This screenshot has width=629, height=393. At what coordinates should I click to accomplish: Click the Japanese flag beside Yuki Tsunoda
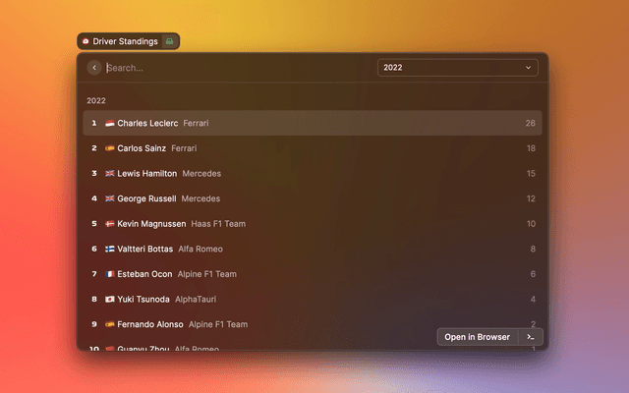109,300
